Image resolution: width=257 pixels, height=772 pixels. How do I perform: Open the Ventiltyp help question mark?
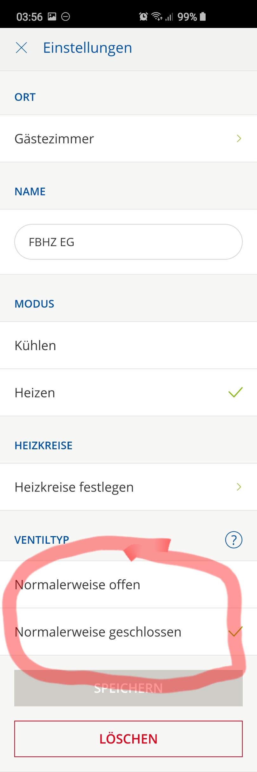coord(234,540)
